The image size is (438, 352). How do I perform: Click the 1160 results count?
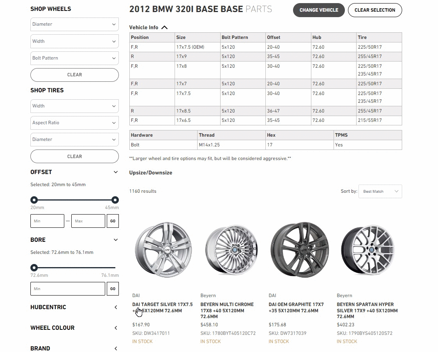click(143, 191)
